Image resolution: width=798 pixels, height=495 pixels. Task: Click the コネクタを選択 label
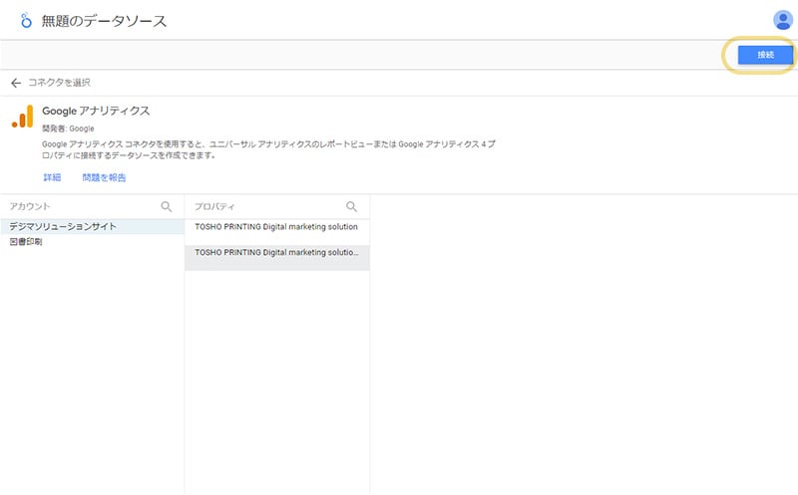59,83
